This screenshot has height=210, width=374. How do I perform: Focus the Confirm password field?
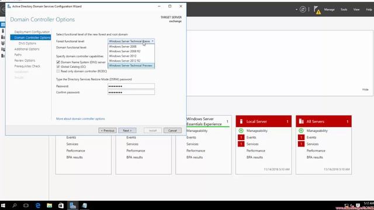[131, 92]
